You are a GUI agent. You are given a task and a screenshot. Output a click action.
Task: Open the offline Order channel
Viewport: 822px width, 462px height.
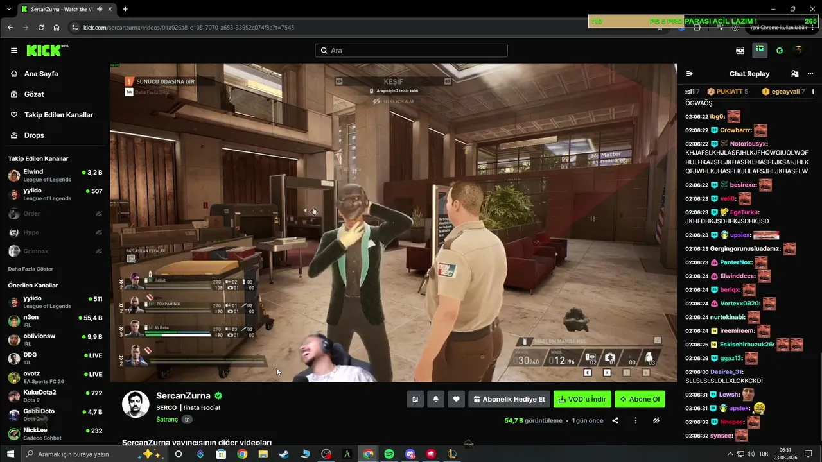(55, 214)
